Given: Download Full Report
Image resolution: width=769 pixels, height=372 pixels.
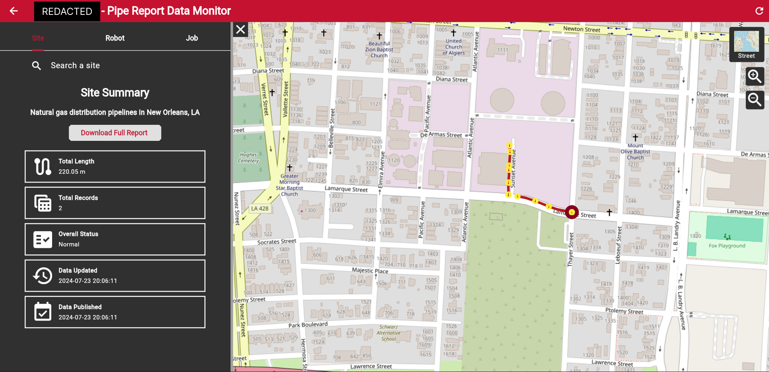Looking at the screenshot, I should click(x=115, y=133).
